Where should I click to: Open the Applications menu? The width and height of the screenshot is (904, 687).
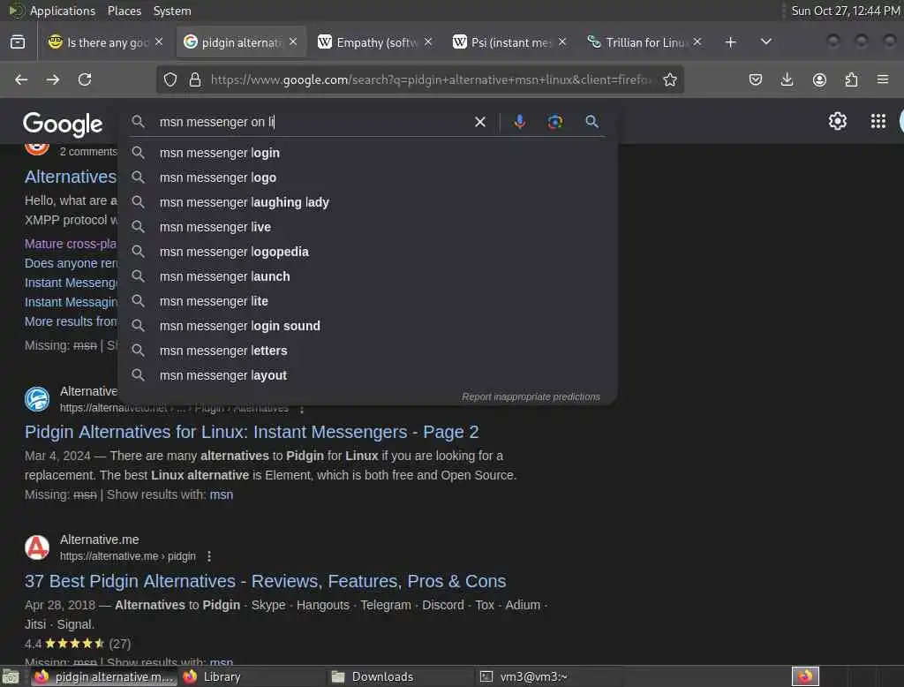point(63,11)
